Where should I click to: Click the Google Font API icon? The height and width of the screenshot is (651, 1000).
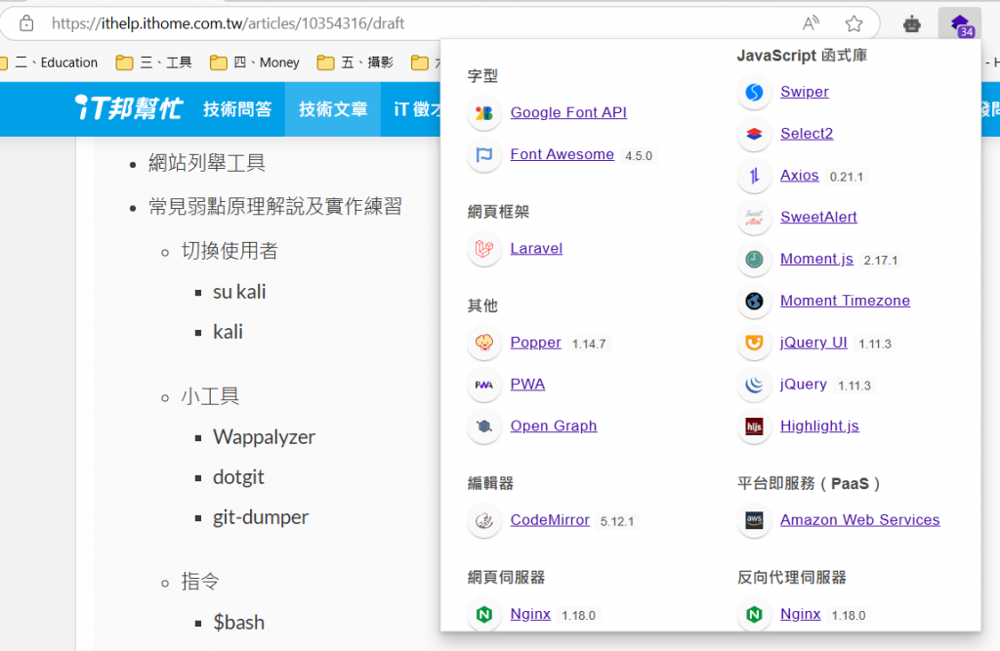tap(484, 113)
